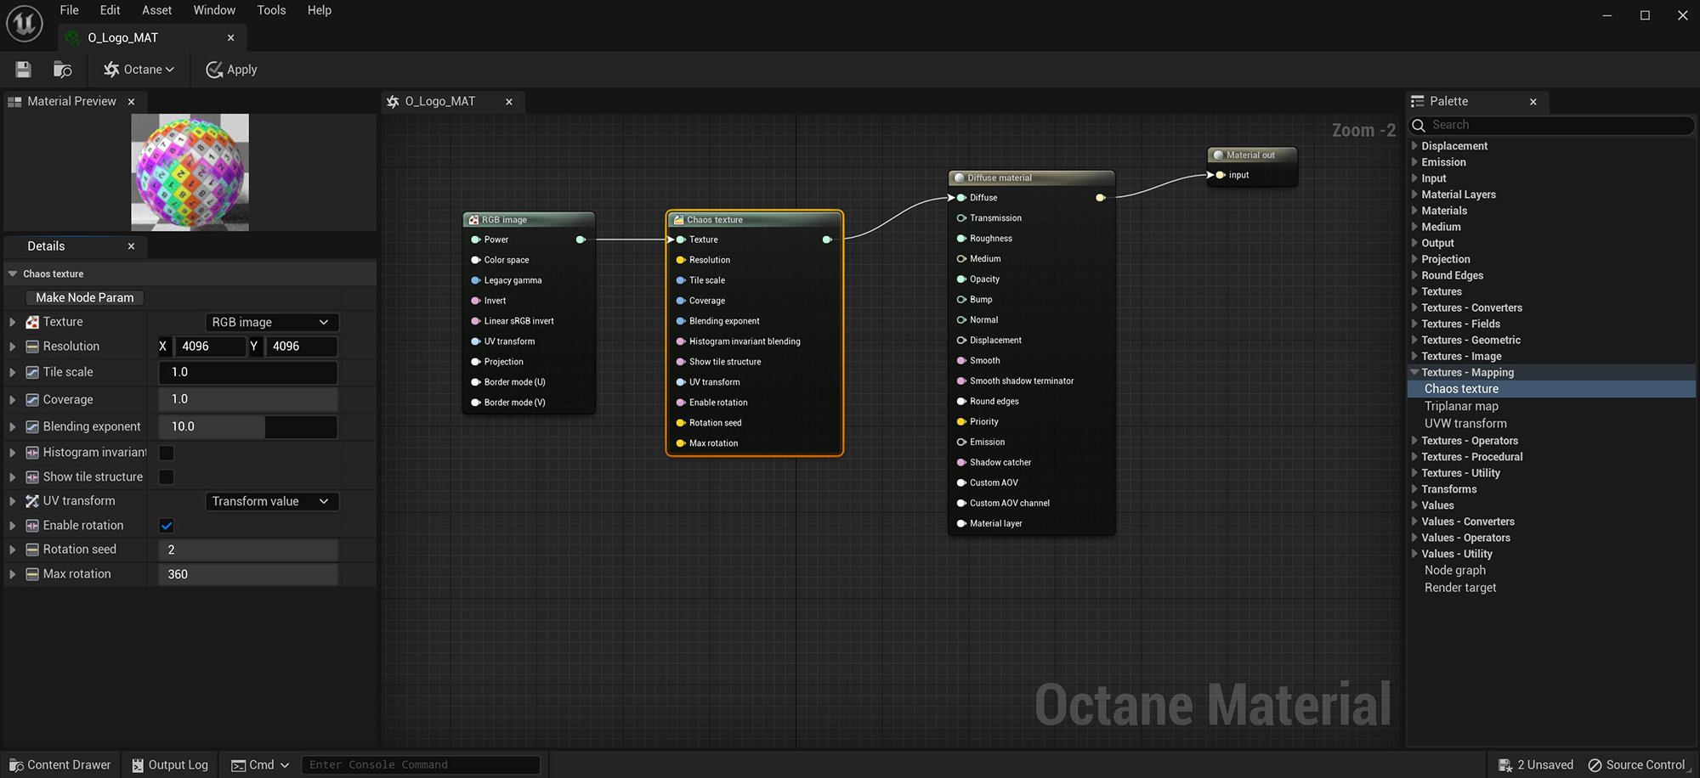Click the Material out input pin
This screenshot has width=1700, height=778.
(x=1221, y=175)
